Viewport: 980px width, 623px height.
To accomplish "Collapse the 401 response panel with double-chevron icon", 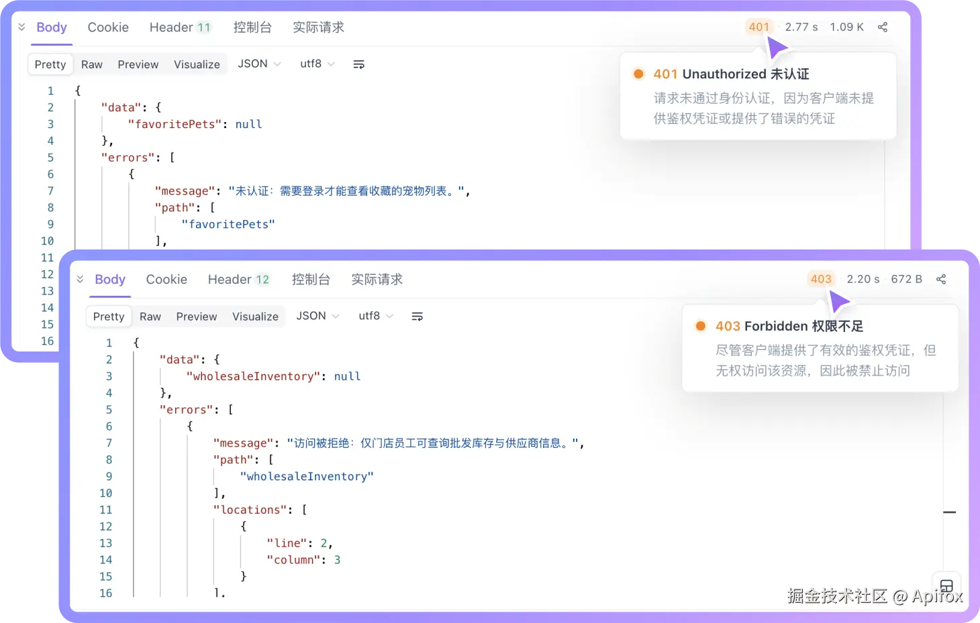I will pyautogui.click(x=21, y=27).
